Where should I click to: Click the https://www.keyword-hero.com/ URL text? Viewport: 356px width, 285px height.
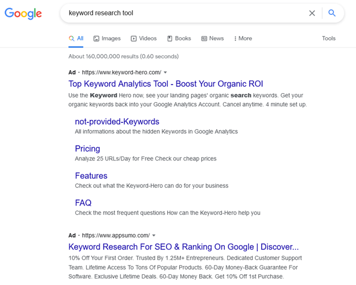[122, 73]
